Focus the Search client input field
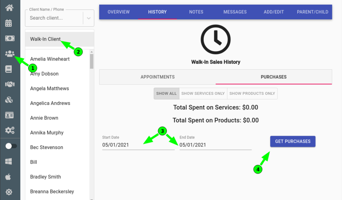342x200 pixels. tap(54, 18)
